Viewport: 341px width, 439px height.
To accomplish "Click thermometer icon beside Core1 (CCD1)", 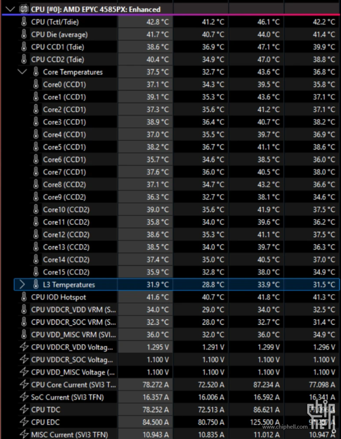I will click(x=35, y=97).
